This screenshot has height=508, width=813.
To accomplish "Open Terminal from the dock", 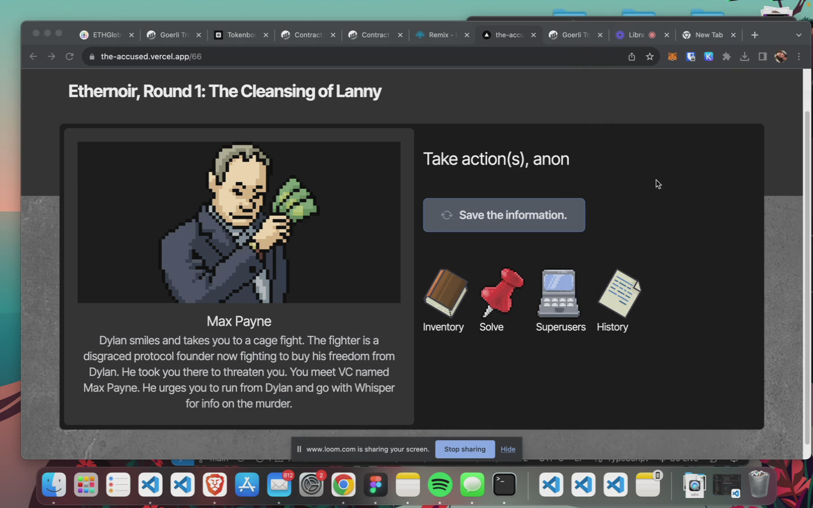I will tap(504, 485).
